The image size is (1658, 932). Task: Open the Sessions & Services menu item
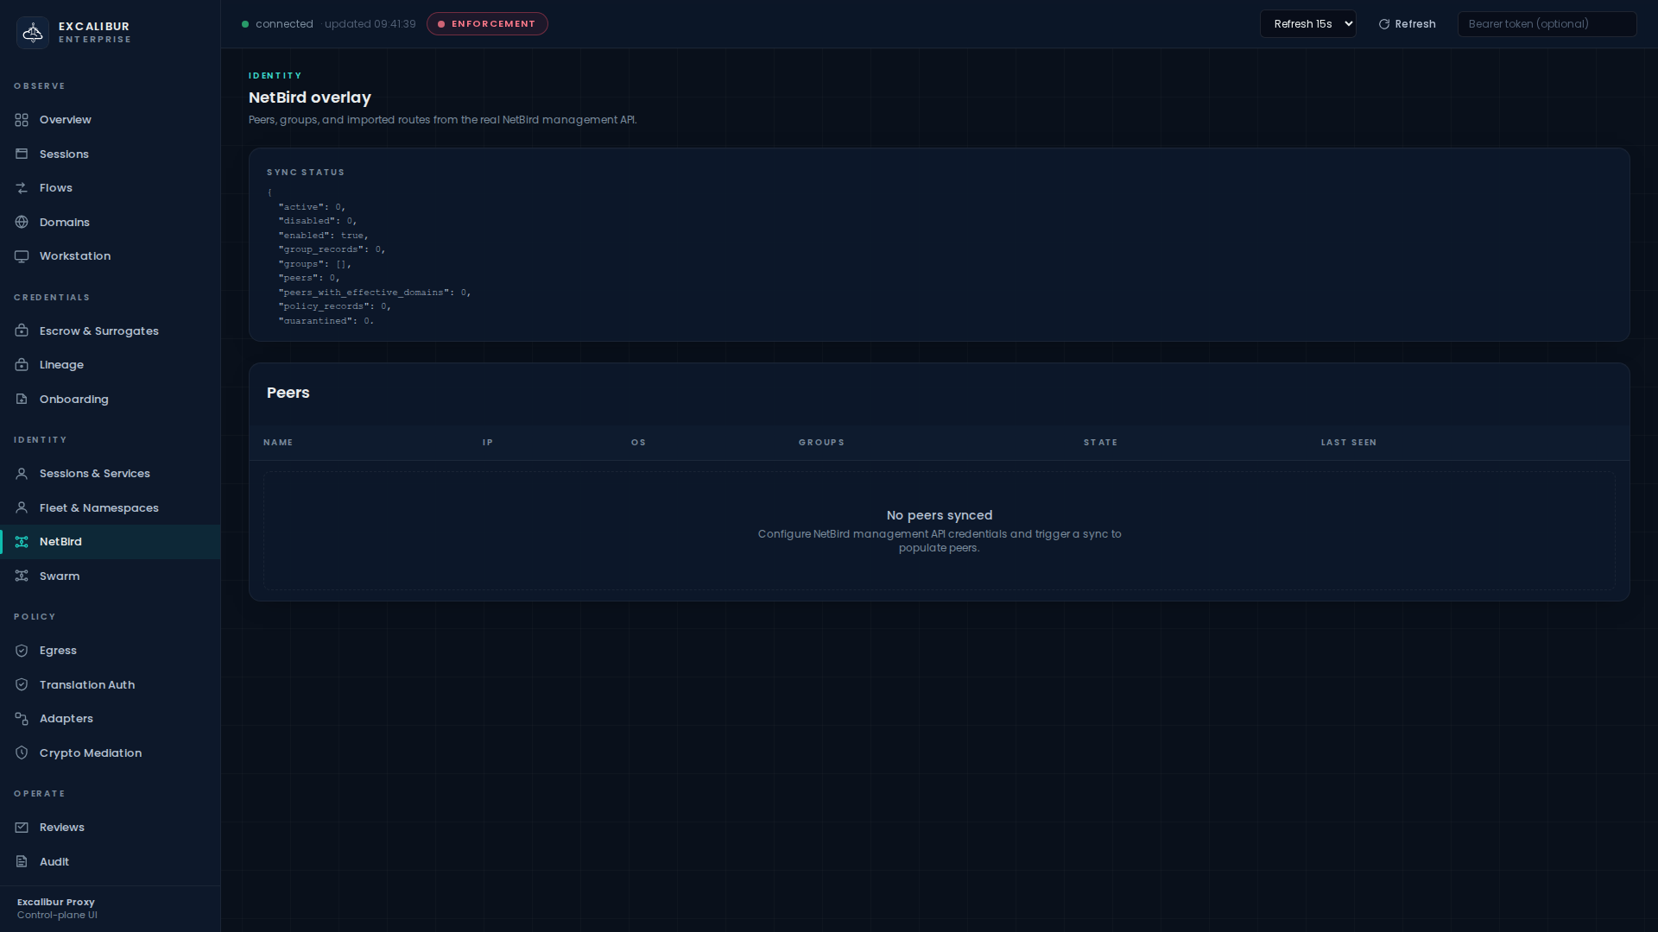pyautogui.click(x=94, y=474)
